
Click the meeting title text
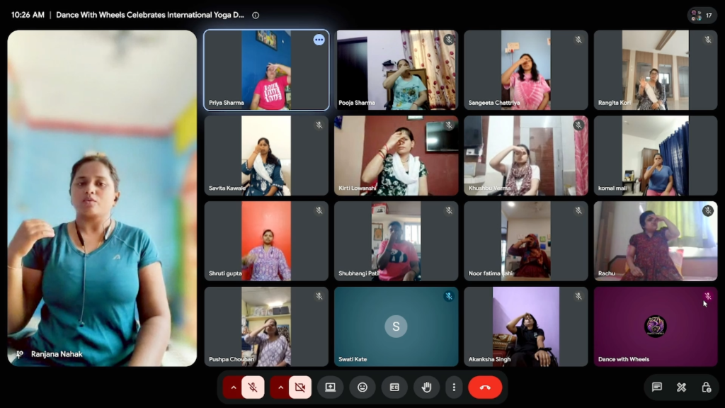(x=150, y=16)
